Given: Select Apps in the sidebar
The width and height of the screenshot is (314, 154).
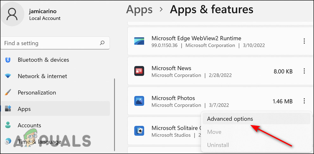Looking at the screenshot, I should pyautogui.click(x=55, y=109).
